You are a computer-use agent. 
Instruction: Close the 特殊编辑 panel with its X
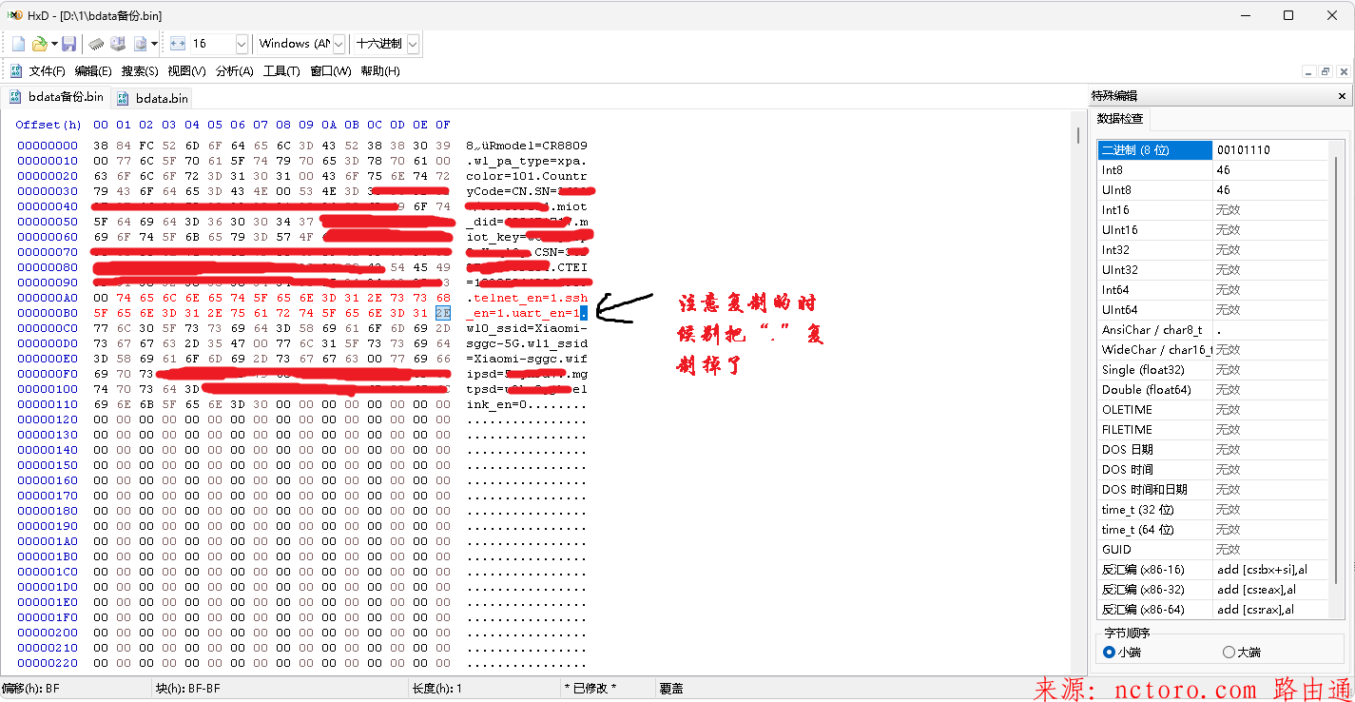point(1342,96)
